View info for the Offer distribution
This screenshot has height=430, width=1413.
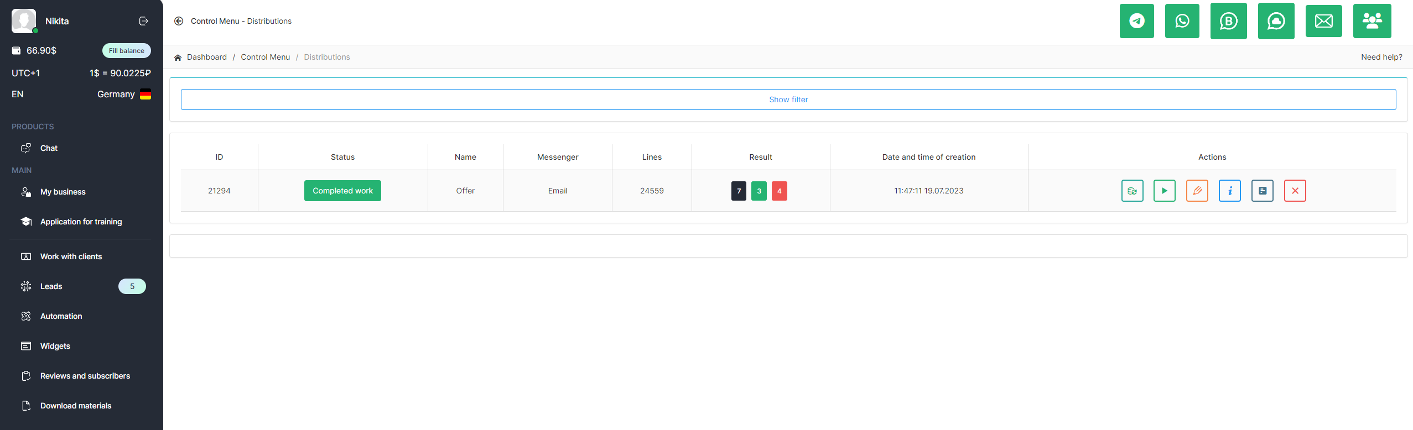pyautogui.click(x=1229, y=191)
